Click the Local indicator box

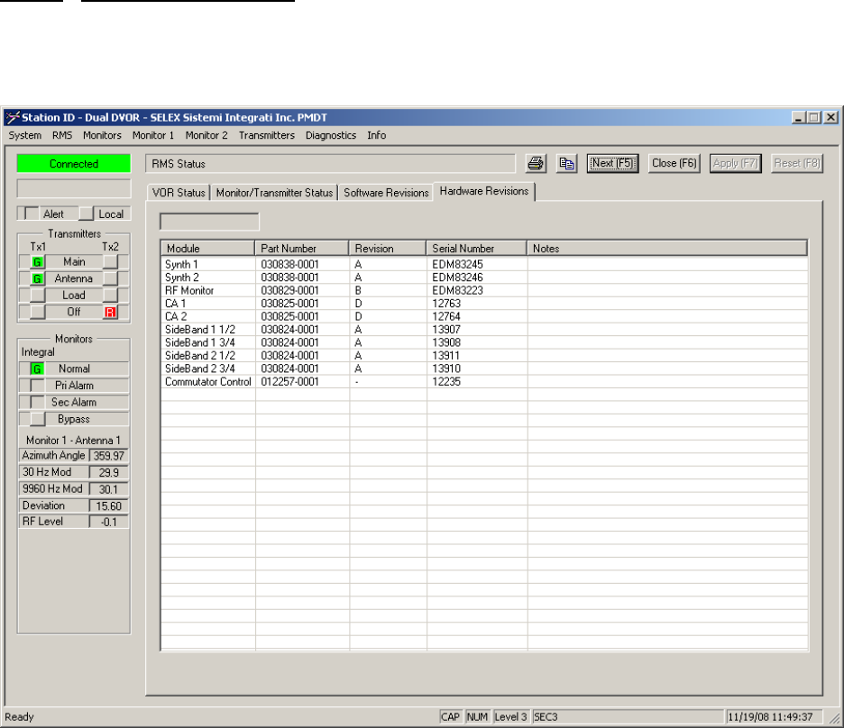point(87,214)
